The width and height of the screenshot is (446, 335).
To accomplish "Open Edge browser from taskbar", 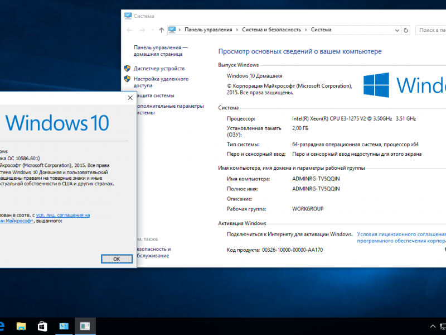I will click(x=2, y=326).
